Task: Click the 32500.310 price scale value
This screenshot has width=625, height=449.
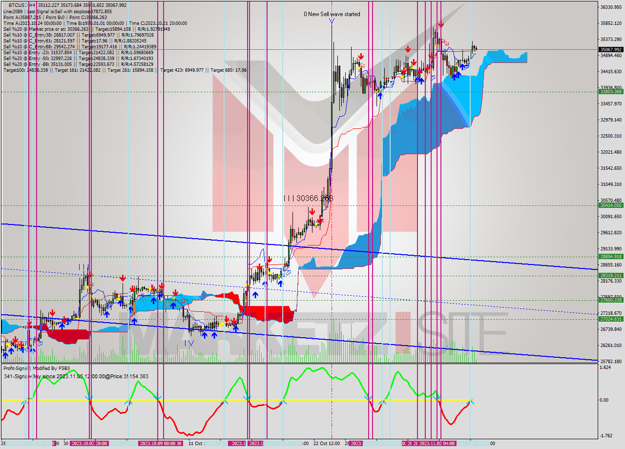Action: coord(611,136)
